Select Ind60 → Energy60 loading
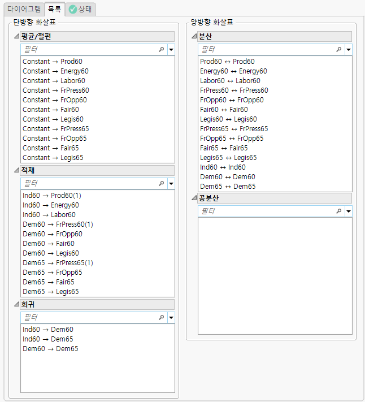This screenshot has width=365, height=402. coord(98,205)
